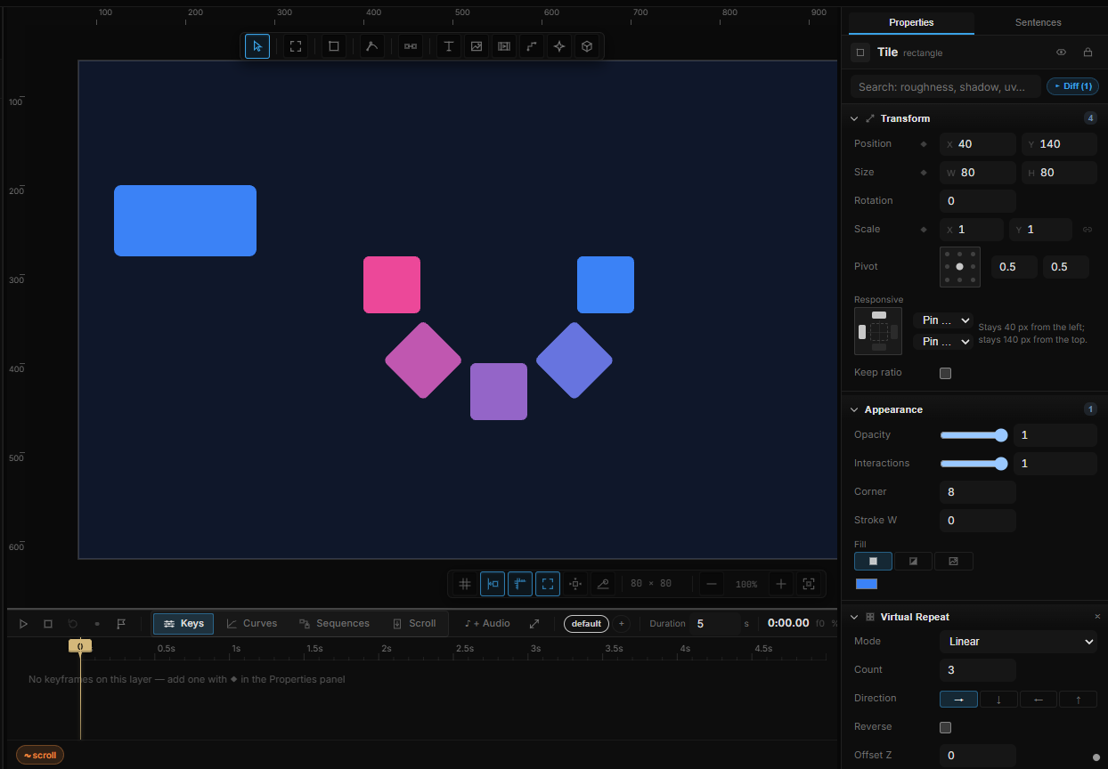Open the Sequences timeline tab

tap(334, 624)
